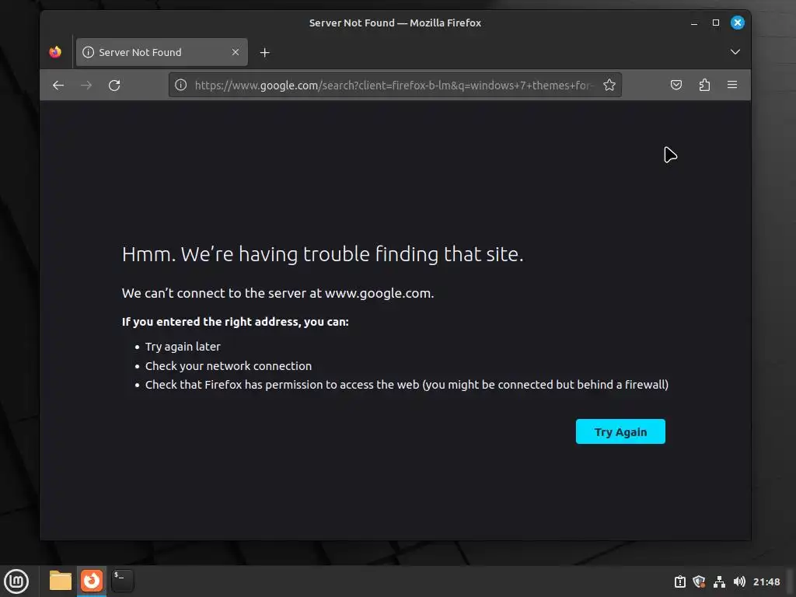Click the 21:48 clock in panel
The height and width of the screenshot is (597, 796).
(766, 581)
